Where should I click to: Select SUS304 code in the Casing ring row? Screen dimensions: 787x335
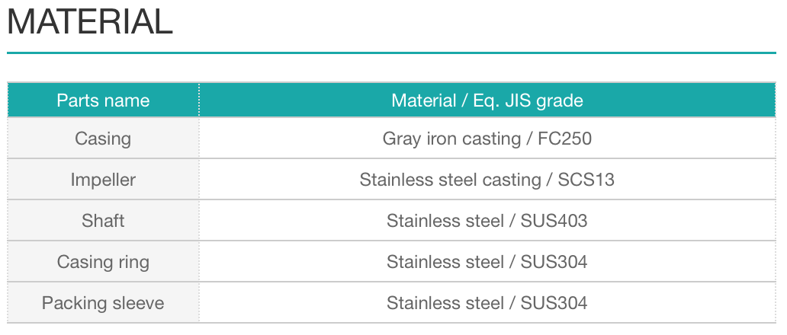(554, 262)
